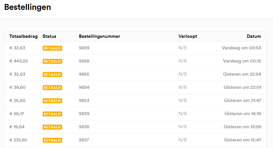Sort by Bestellingsnummer column header
The image size is (273, 148).
point(99,37)
